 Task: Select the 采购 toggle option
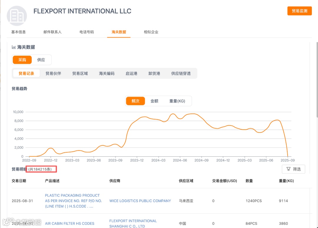22,60
